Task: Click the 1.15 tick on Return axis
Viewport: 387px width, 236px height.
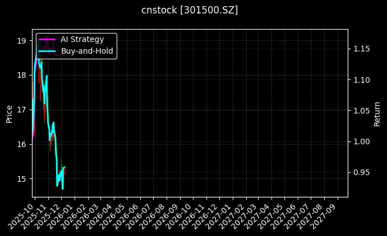Action: (361, 49)
